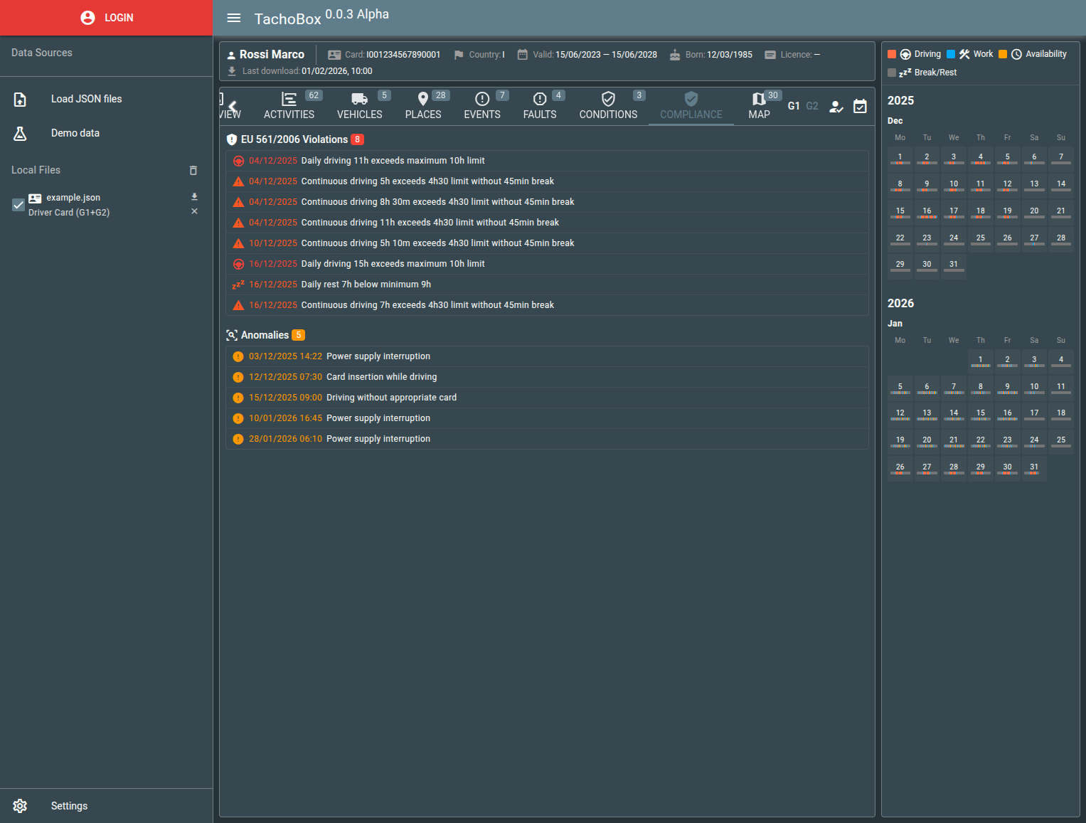Click the Load JSON files upload icon
The height and width of the screenshot is (823, 1086).
[x=20, y=100]
